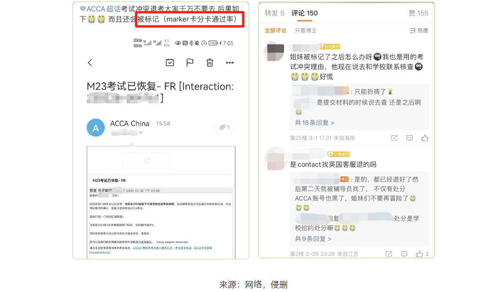This screenshot has height=292, width=503.
Task: Tap 第2楼 2-28 23:28 来自江苏 info
Action: coord(324,254)
